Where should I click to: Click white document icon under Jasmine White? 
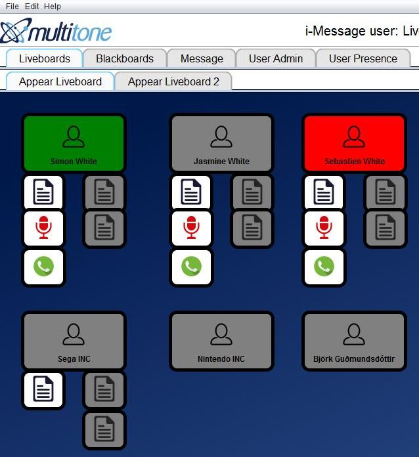coord(191,192)
